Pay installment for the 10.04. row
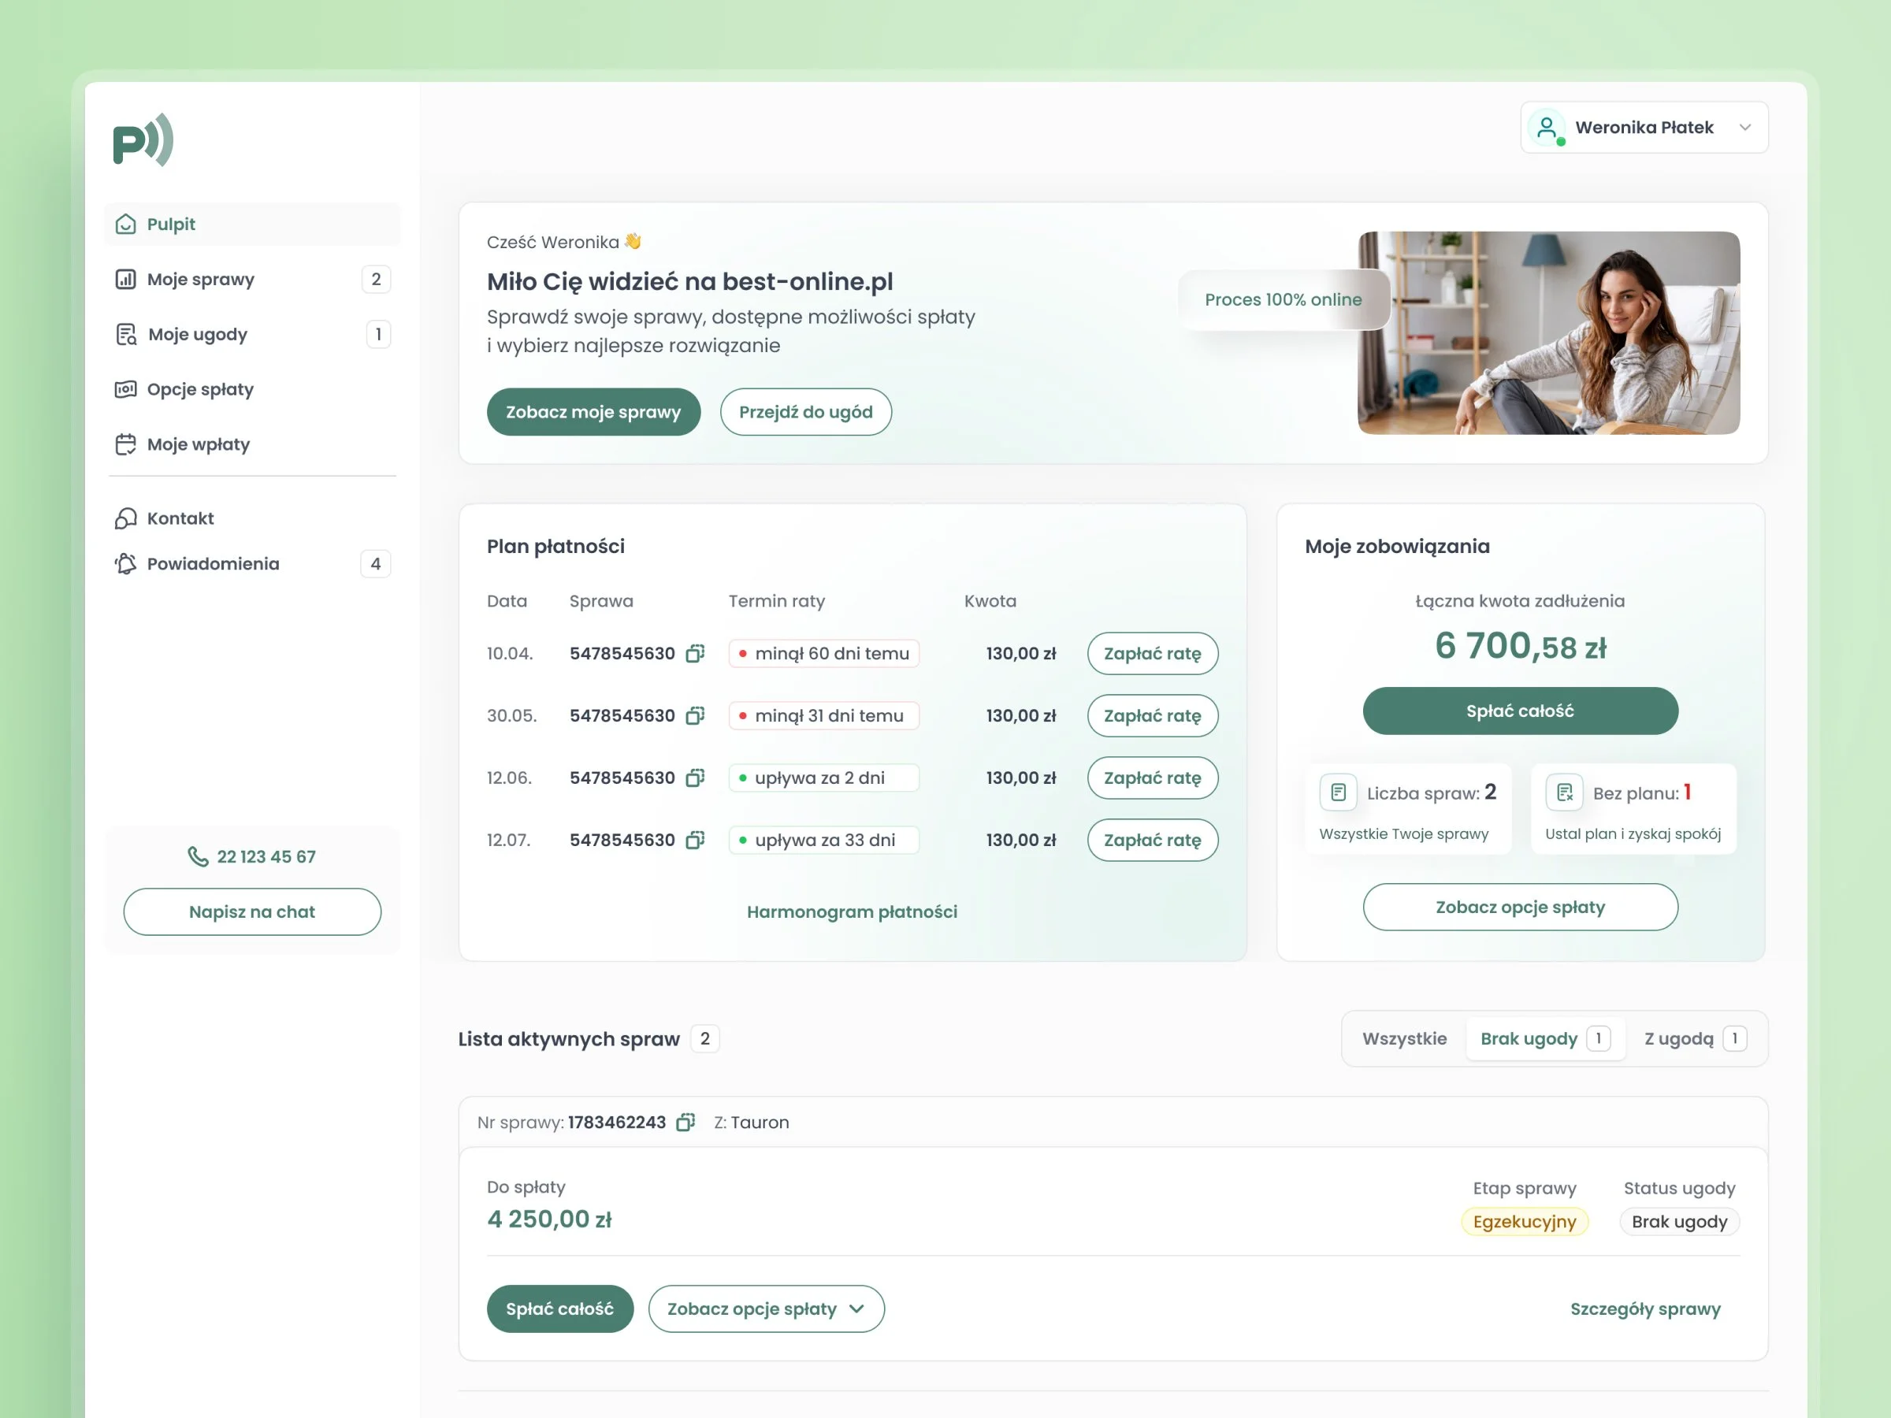The height and width of the screenshot is (1418, 1891). coord(1153,653)
